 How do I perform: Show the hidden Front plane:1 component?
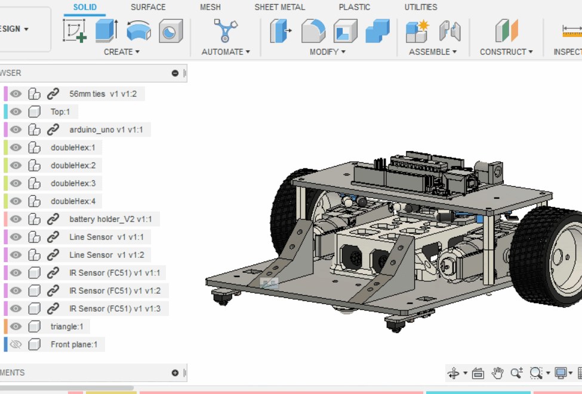click(16, 344)
